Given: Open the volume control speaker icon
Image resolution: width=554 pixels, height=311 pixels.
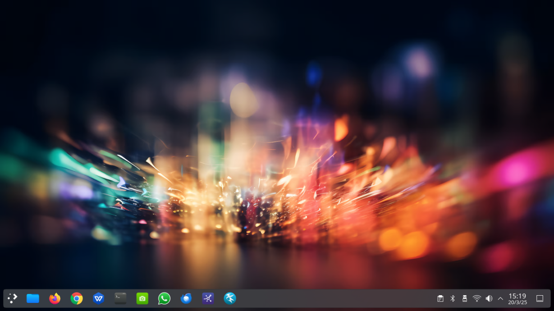Looking at the screenshot, I should pos(489,298).
